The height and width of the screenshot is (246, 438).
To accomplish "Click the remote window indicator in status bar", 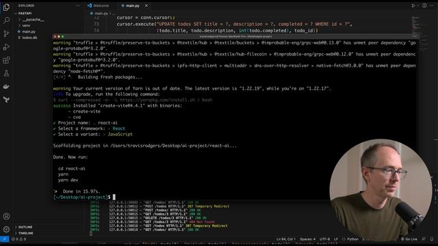I will pyautogui.click(x=5, y=239).
